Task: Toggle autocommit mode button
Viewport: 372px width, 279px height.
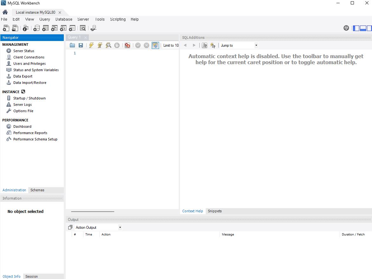Action: 155,45
